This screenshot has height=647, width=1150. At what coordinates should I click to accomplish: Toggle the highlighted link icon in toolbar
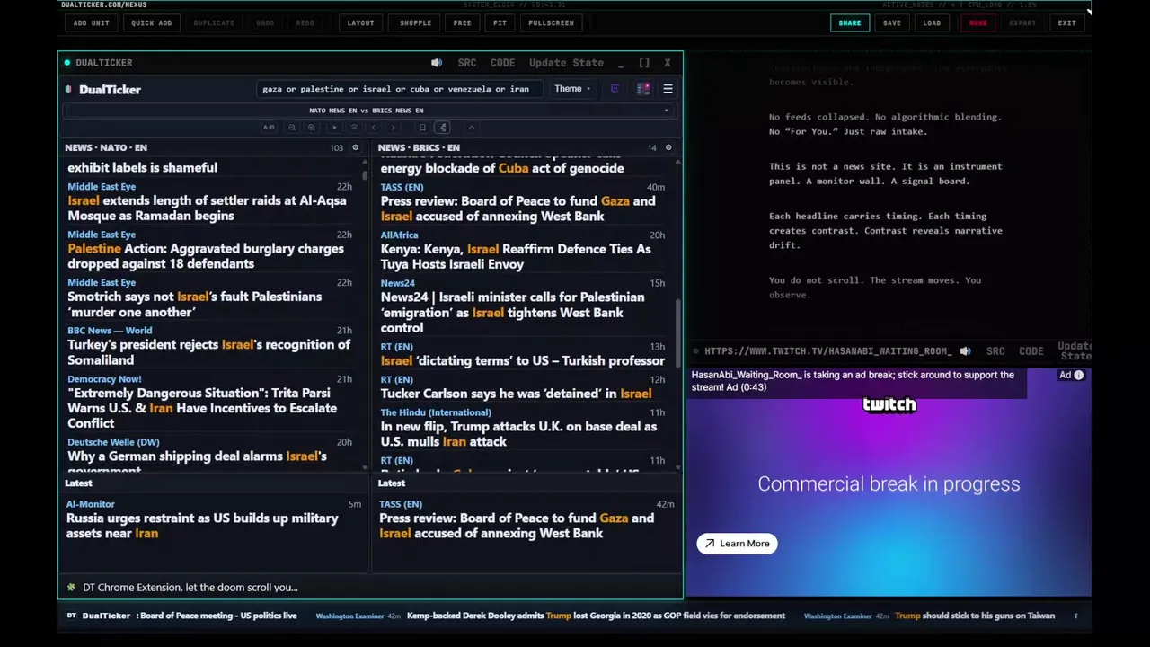click(443, 128)
